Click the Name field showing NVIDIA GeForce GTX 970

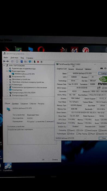pos(82,74)
